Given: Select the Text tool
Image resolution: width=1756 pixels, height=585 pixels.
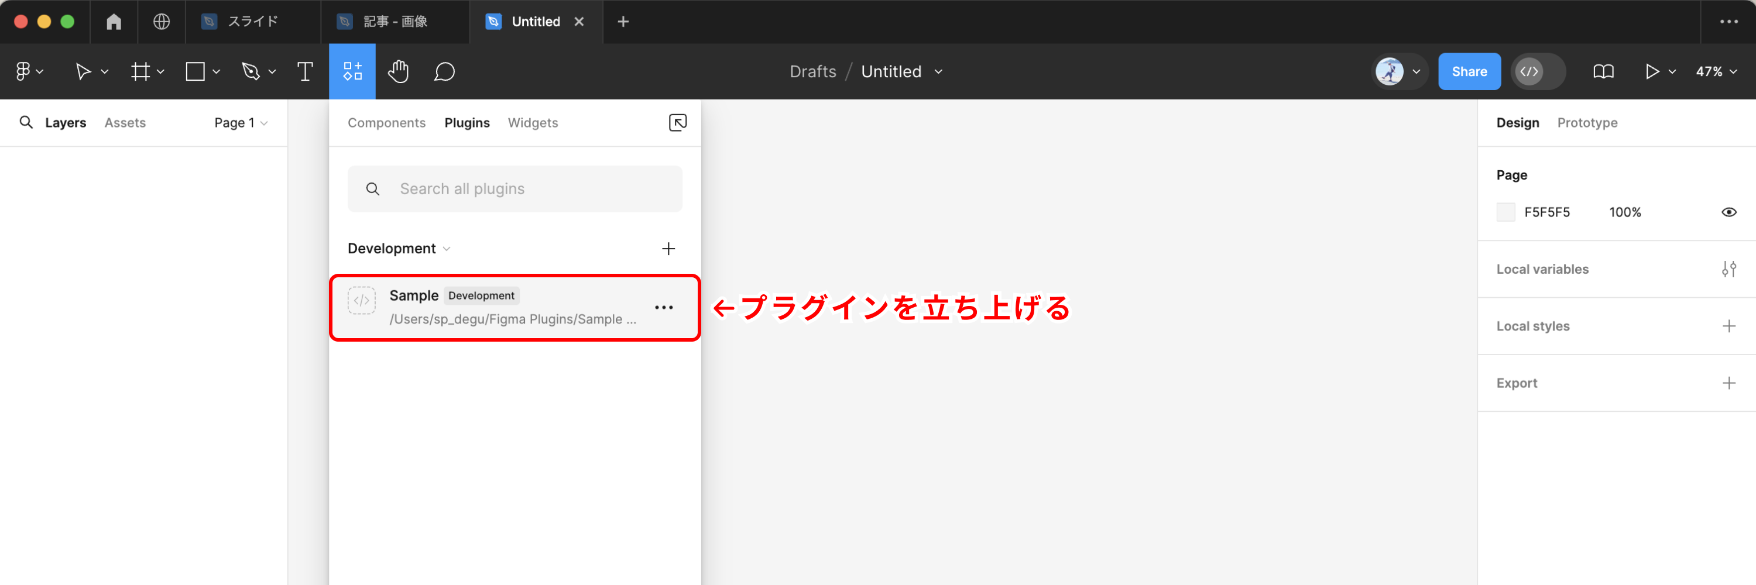Looking at the screenshot, I should [305, 71].
